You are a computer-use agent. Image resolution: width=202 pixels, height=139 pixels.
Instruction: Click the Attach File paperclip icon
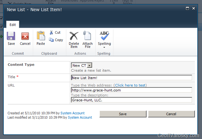[x=87, y=35]
